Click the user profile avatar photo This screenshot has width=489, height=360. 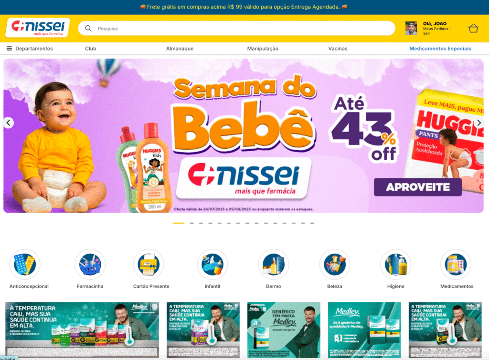[411, 28]
